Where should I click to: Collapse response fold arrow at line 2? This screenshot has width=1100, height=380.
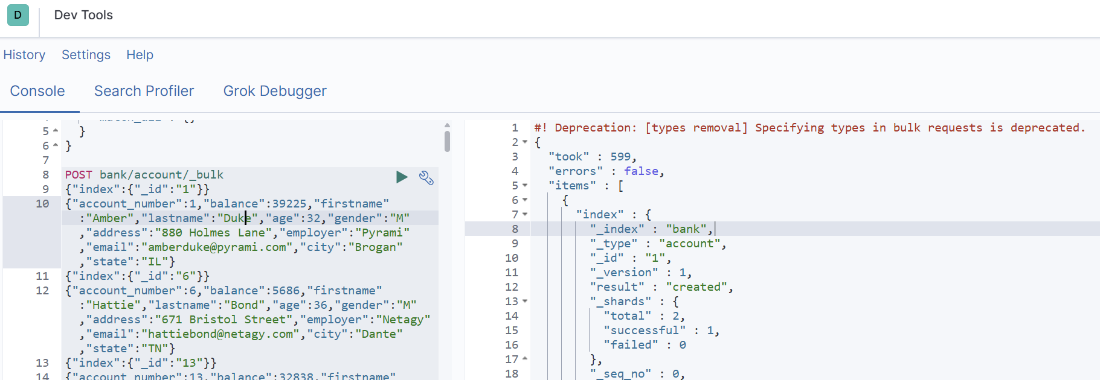[525, 142]
